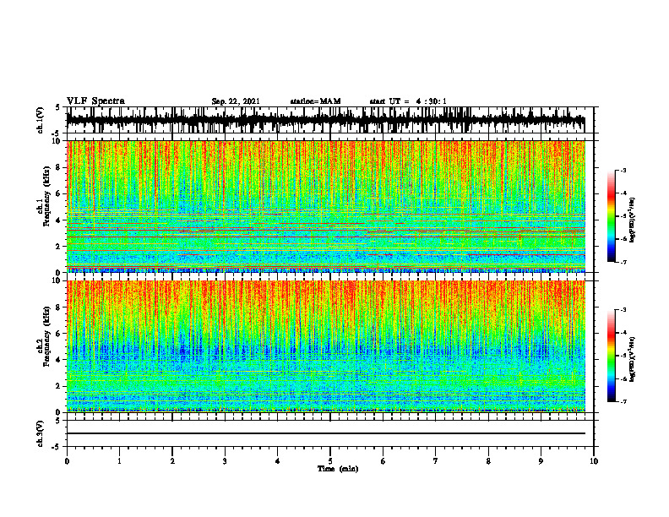Click the log(PSD) label of ch.1 colorbar

coord(633,220)
